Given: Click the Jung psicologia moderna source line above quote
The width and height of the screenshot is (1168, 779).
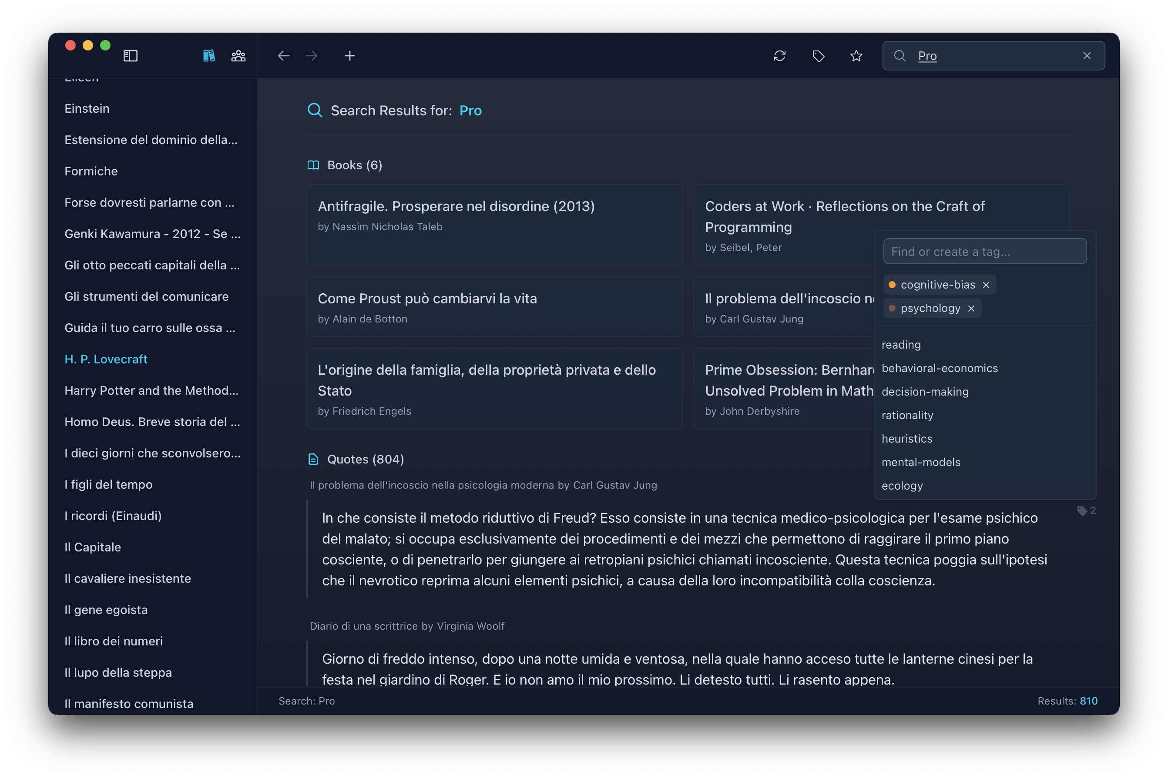Looking at the screenshot, I should pos(483,485).
